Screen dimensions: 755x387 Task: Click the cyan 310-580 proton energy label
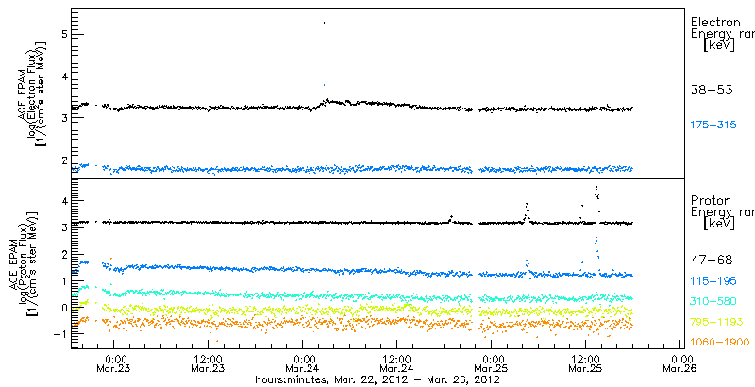[713, 301]
